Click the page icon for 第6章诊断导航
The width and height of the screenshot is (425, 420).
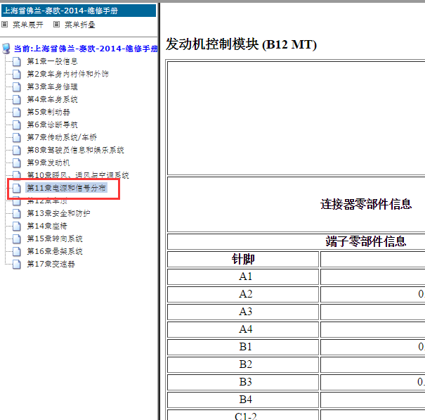point(17,125)
